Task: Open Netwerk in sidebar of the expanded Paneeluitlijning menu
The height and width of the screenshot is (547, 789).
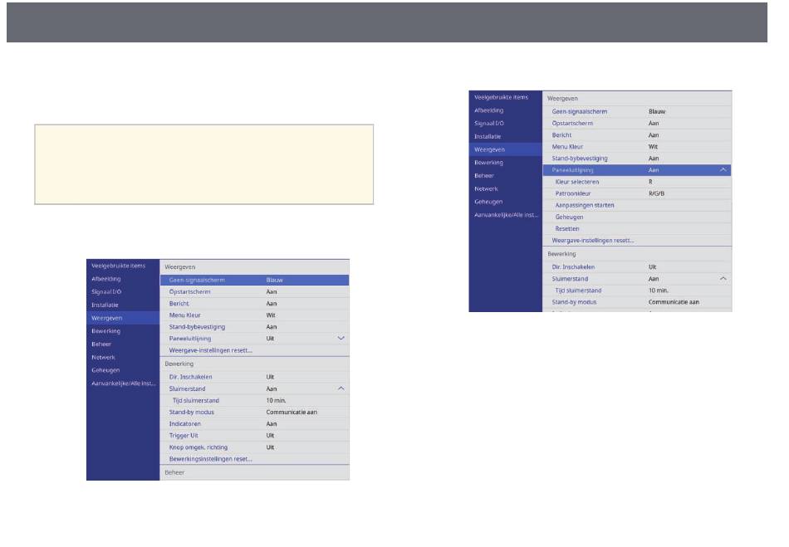Action: (x=488, y=188)
